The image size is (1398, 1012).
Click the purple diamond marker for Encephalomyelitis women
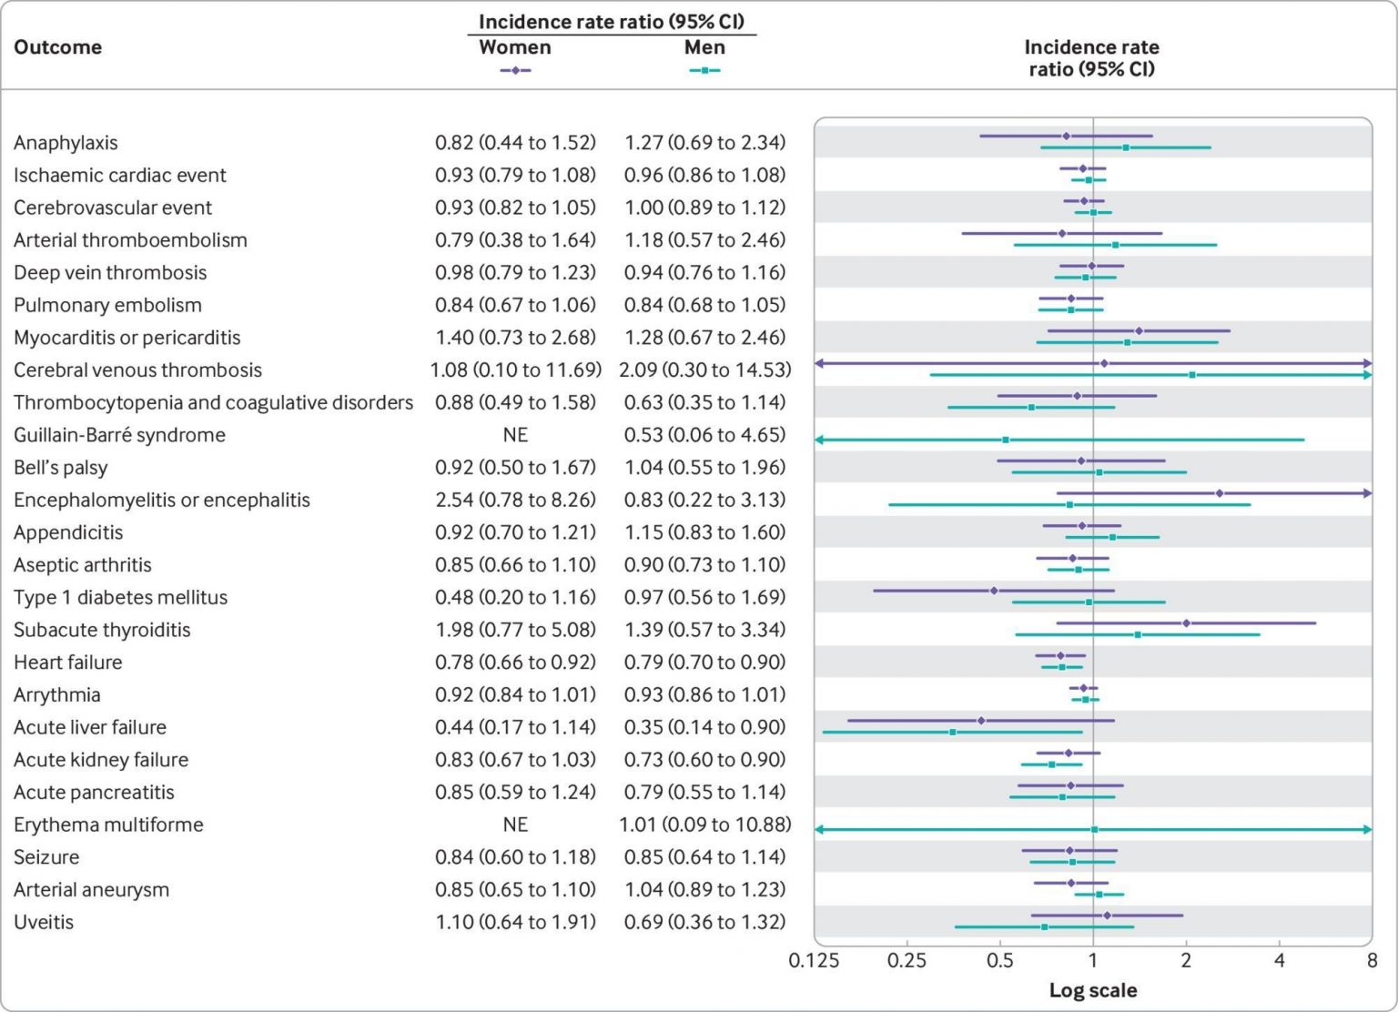pos(1220,493)
